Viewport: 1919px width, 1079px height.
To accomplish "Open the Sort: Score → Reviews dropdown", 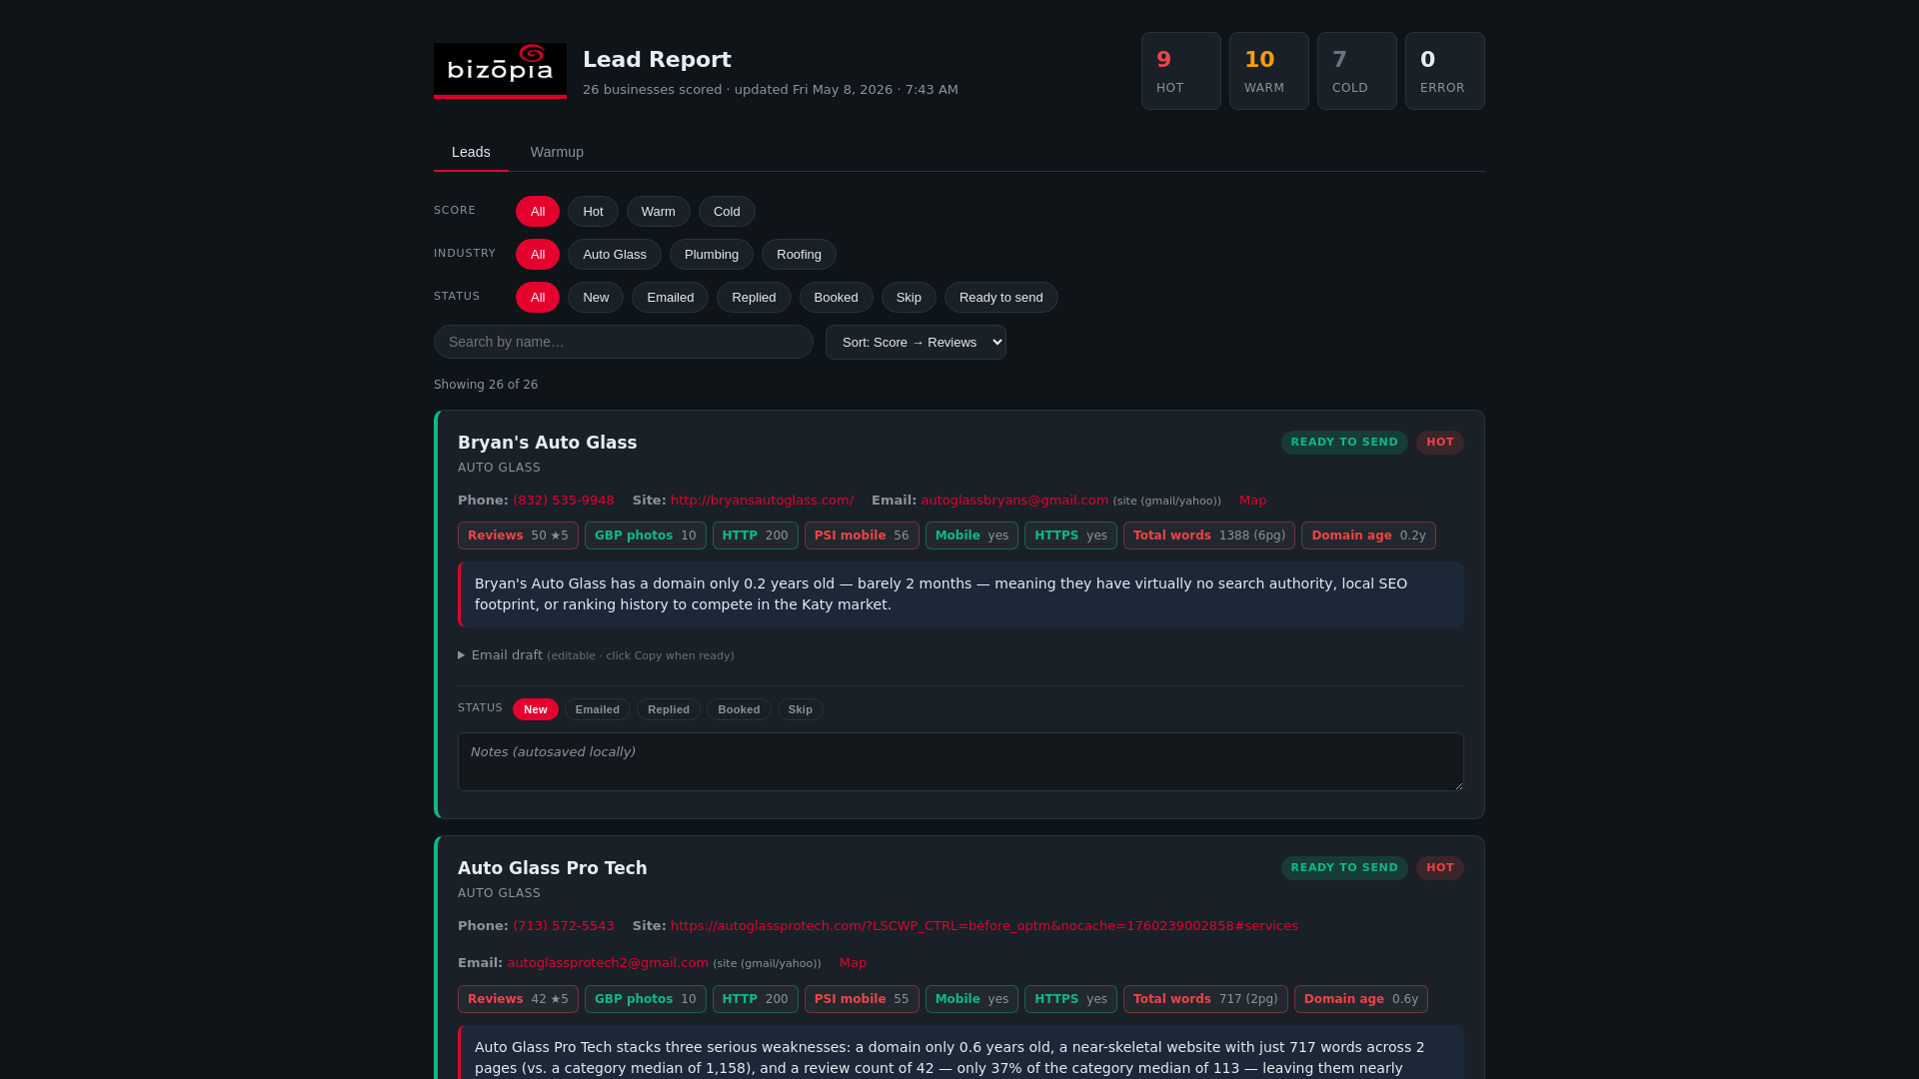I will (916, 342).
